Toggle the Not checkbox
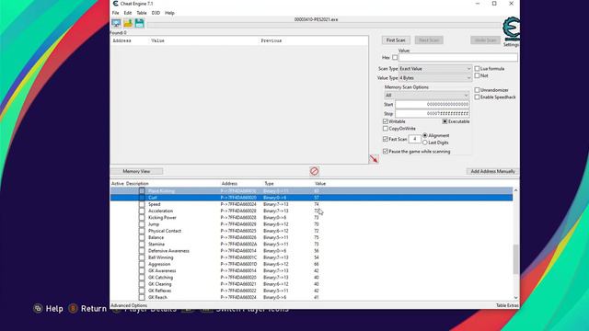 pos(477,75)
